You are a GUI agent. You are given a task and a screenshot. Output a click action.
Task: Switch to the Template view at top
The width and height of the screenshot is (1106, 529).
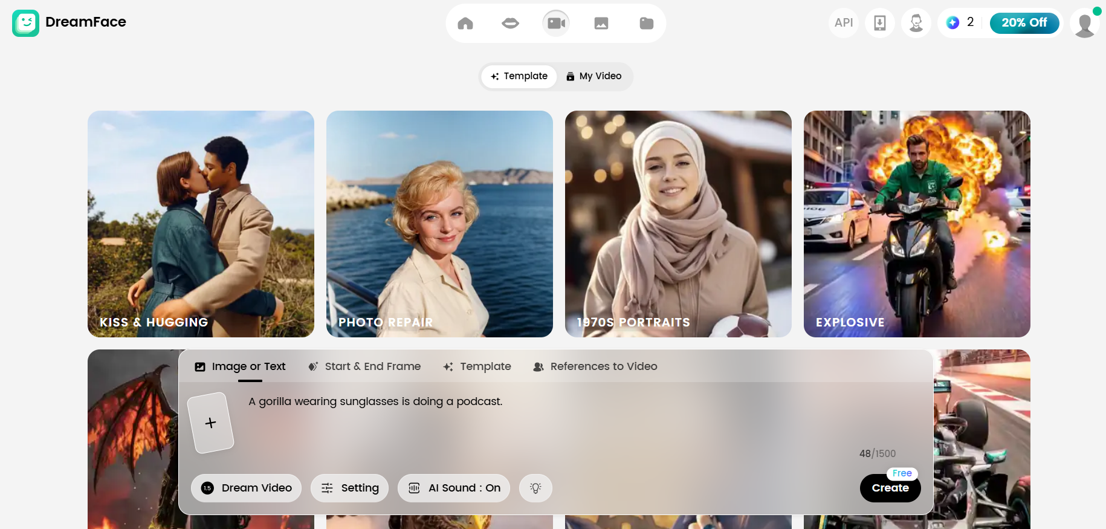519,76
